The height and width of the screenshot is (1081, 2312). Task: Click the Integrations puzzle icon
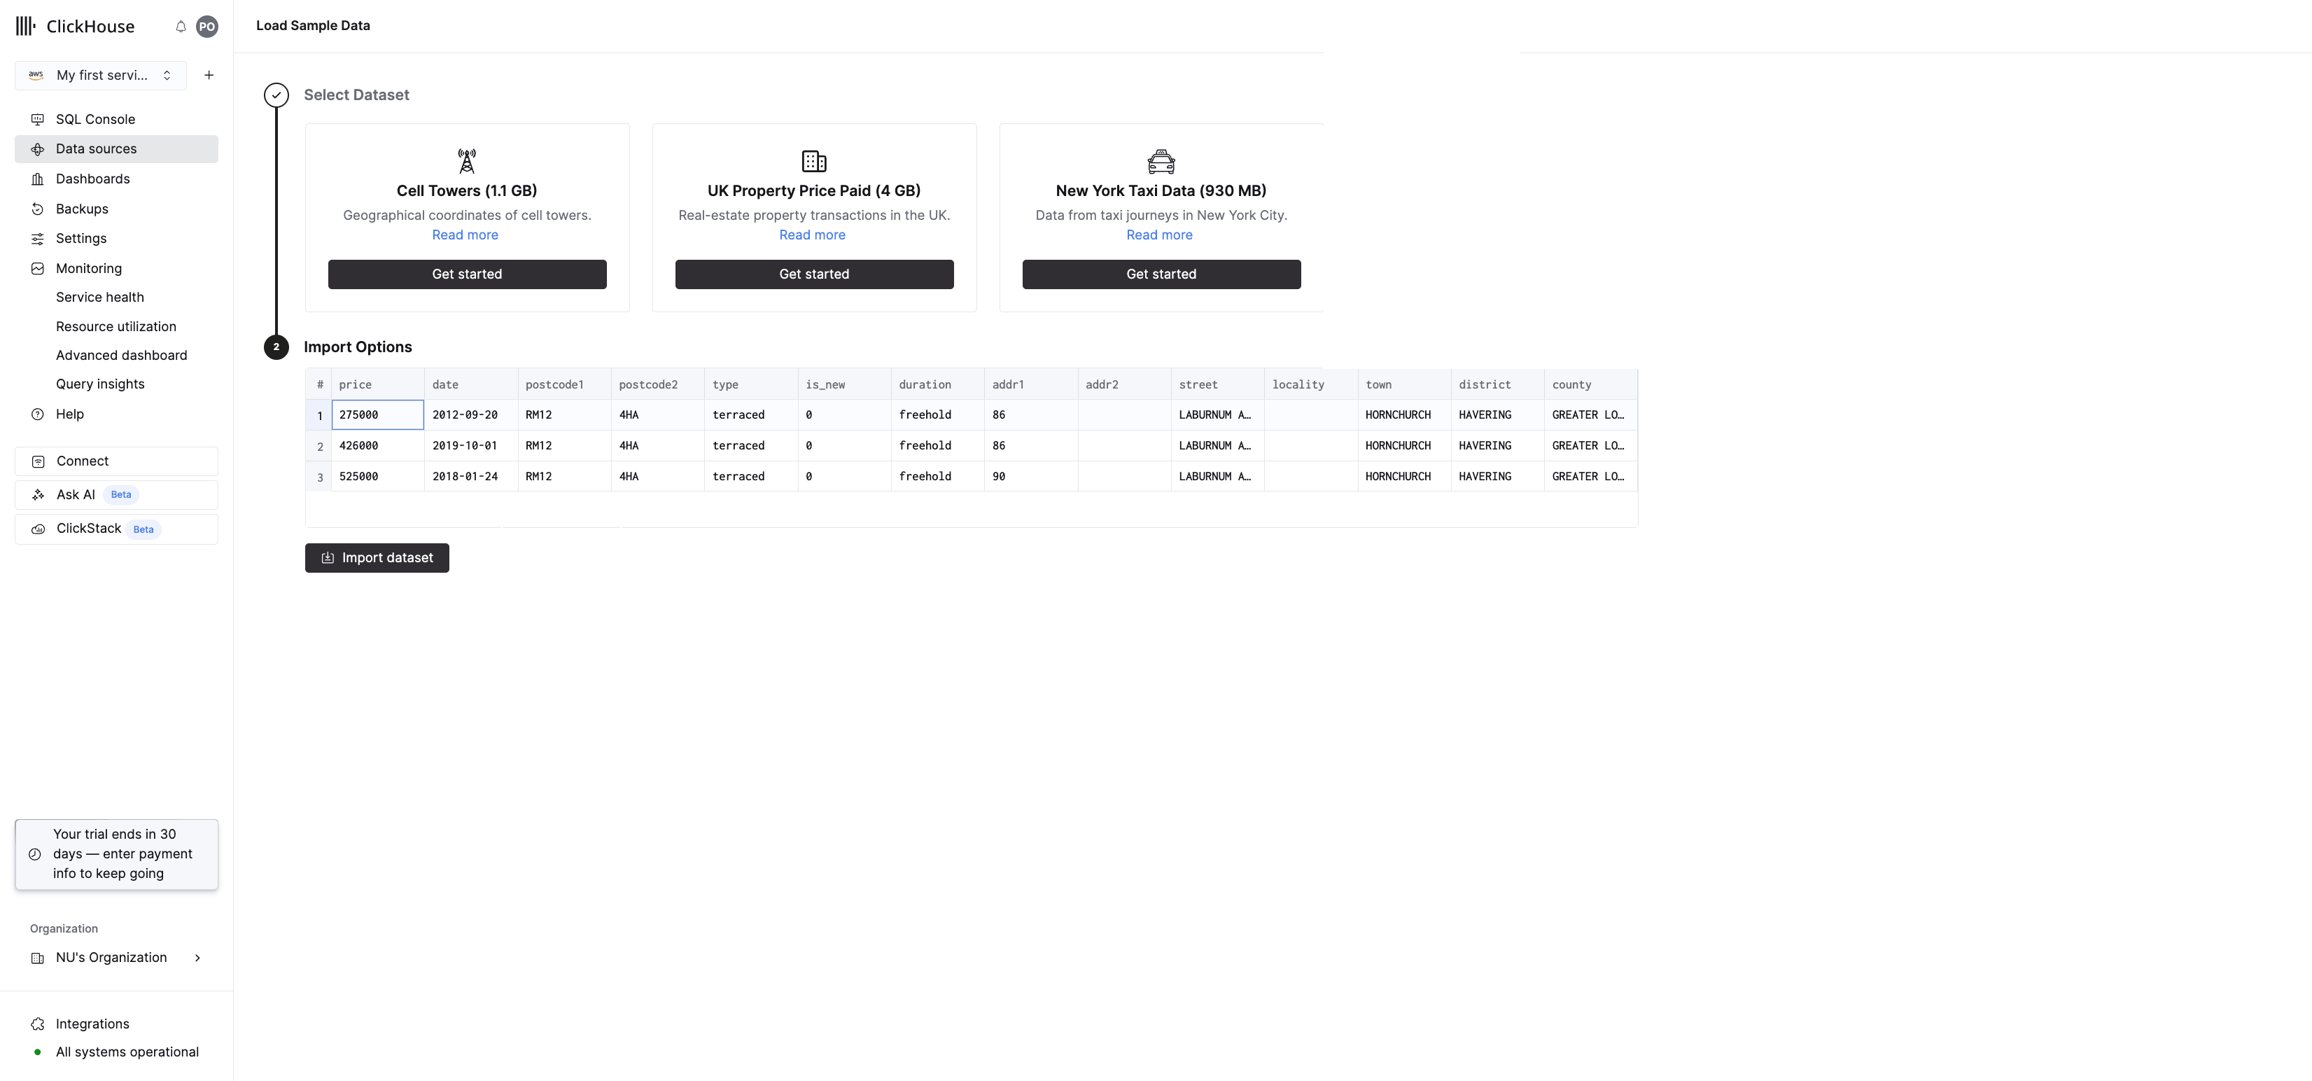coord(38,1024)
